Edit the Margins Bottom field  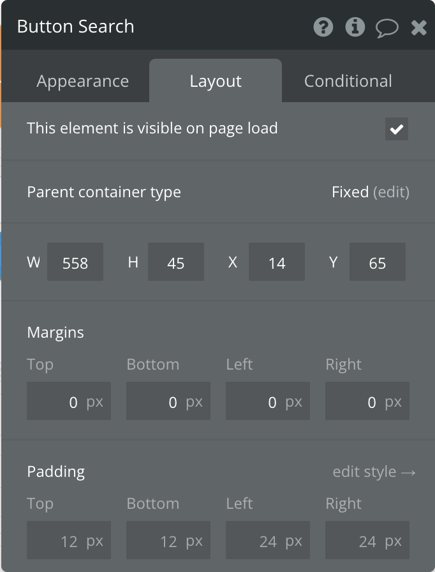[x=168, y=401]
